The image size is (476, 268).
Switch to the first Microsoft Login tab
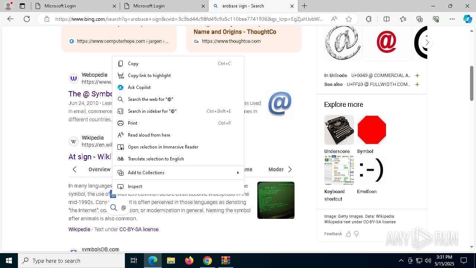coord(75,6)
